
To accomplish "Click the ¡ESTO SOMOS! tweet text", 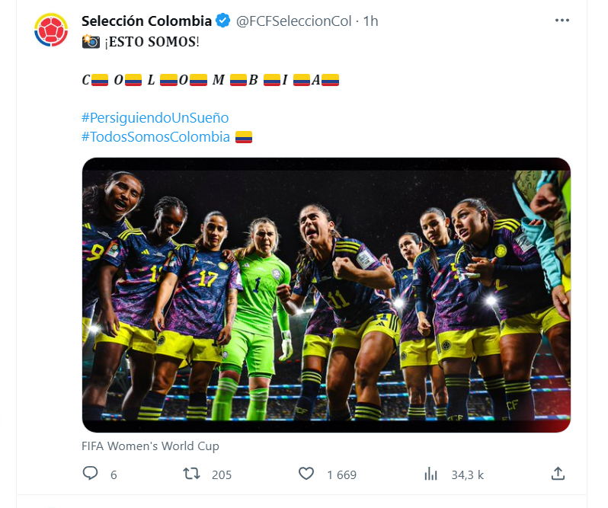I will [x=152, y=41].
